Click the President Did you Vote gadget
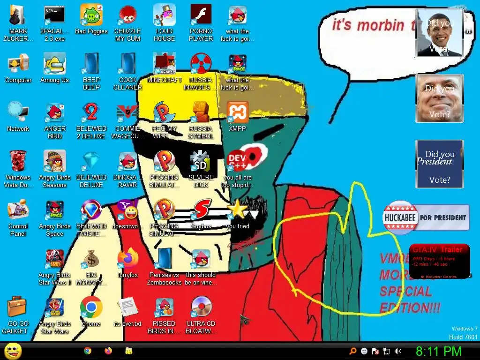Viewport: 480px width, 360px height. point(440,164)
